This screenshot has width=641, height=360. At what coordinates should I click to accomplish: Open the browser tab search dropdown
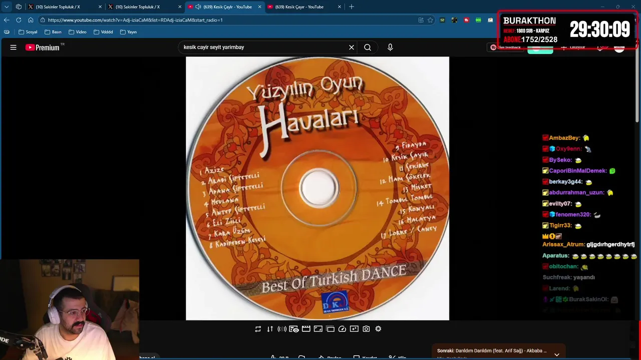pyautogui.click(x=7, y=7)
